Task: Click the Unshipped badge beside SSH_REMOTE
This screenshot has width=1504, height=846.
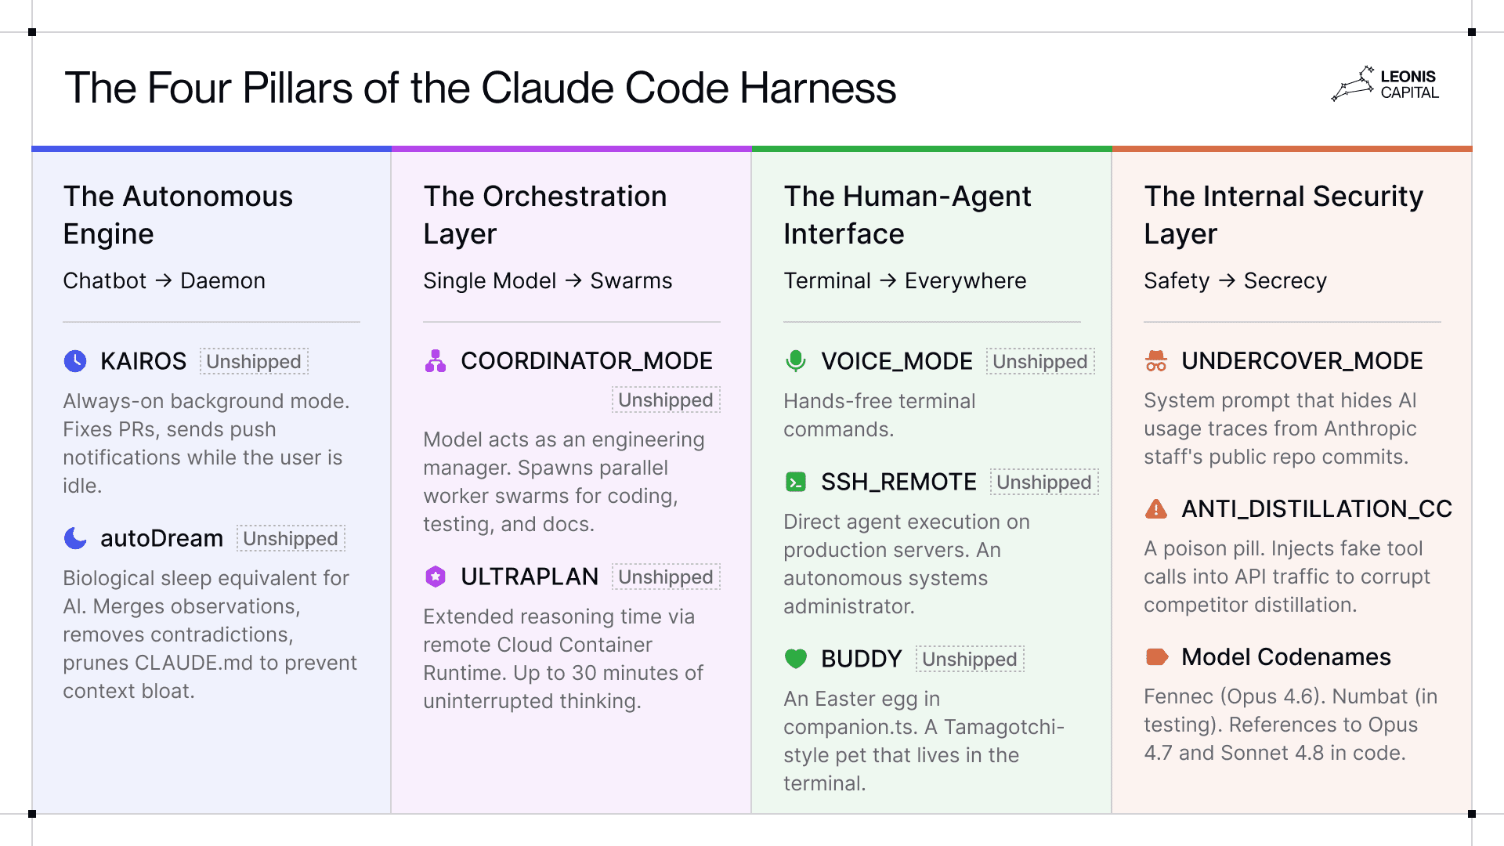Action: [x=1043, y=483]
